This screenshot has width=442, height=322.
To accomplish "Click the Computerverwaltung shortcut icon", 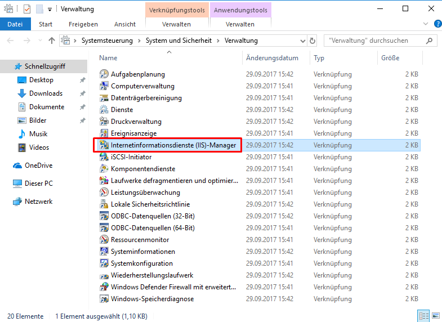I will [104, 86].
